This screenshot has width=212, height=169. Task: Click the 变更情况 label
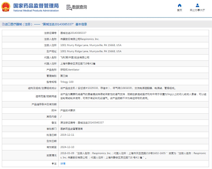51,155
